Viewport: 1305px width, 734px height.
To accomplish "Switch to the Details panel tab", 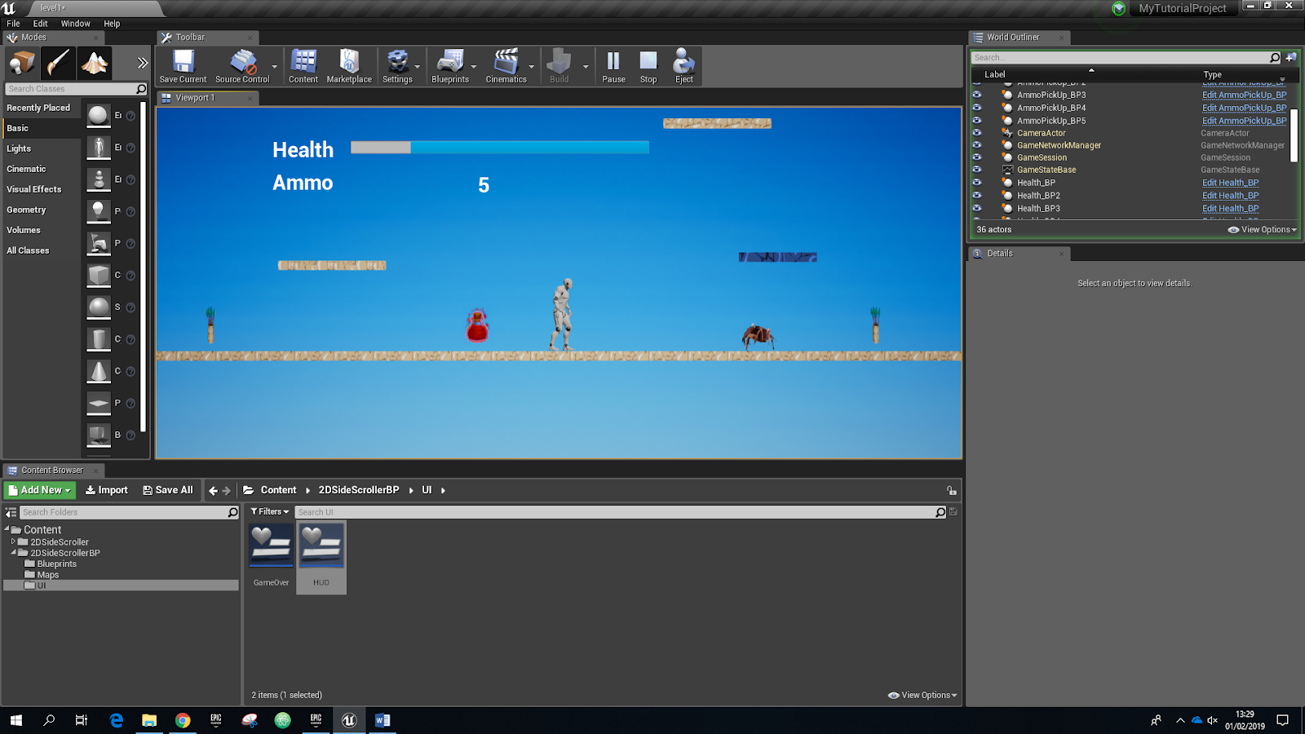I will click(x=998, y=253).
